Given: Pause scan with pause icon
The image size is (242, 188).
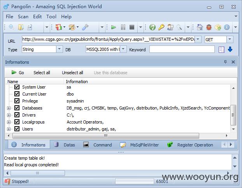Looking at the screenshot, I should point(123,27).
